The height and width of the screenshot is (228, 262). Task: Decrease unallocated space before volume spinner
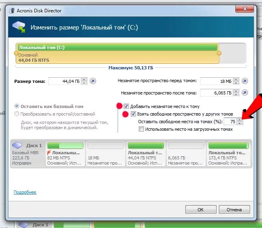click(x=236, y=83)
